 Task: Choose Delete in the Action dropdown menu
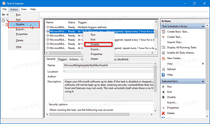click(24, 40)
